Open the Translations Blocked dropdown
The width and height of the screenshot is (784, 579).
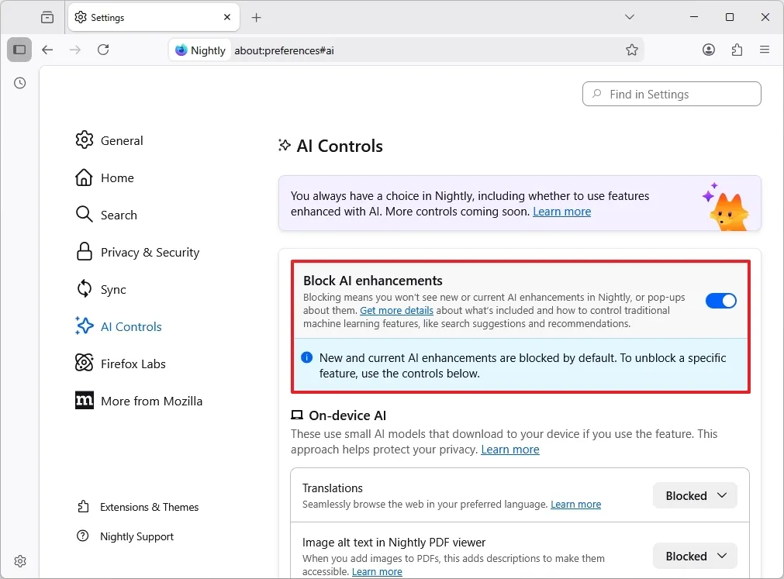695,495
